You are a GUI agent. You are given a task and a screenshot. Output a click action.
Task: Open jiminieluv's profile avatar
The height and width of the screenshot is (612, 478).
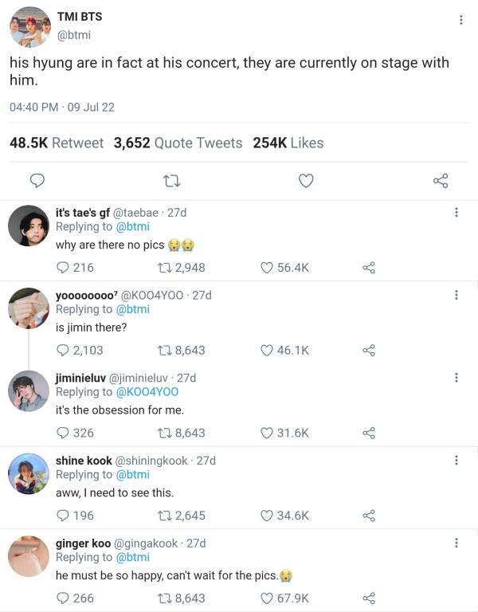[29, 391]
